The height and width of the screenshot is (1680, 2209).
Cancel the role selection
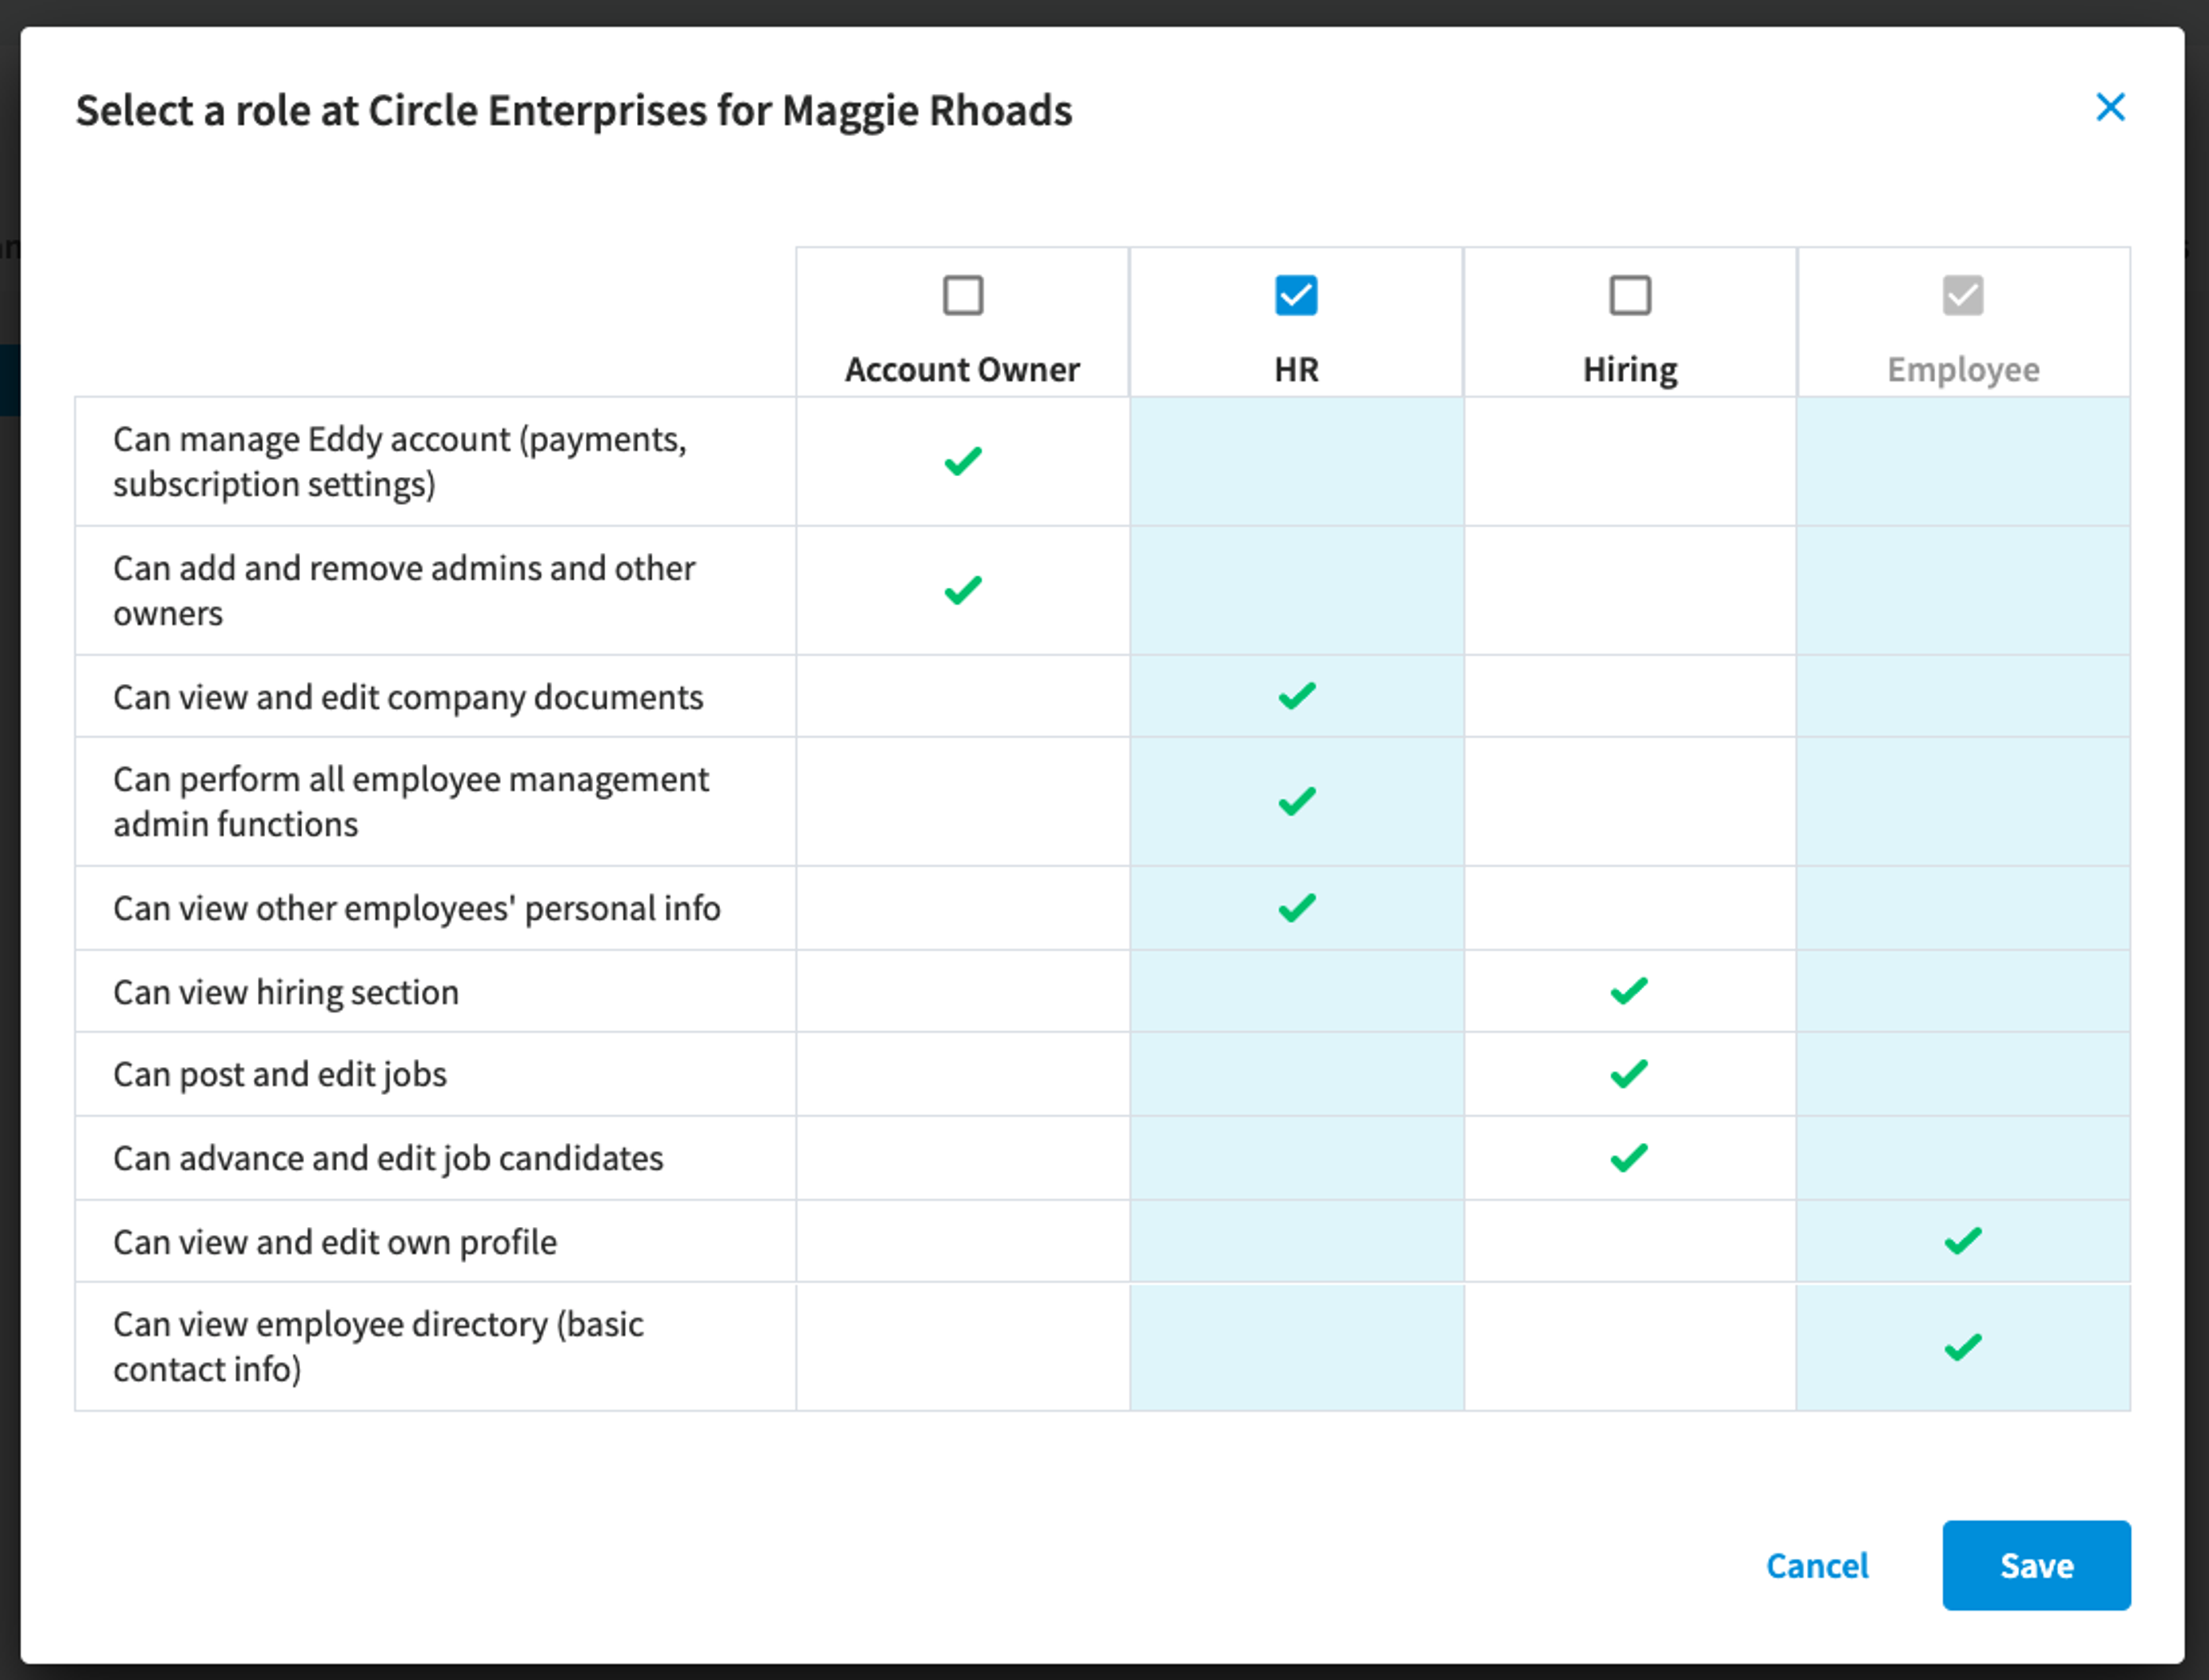(x=1817, y=1565)
